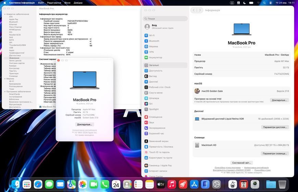
Task: Open Параметри сховища settings button
Action: [x=275, y=153]
